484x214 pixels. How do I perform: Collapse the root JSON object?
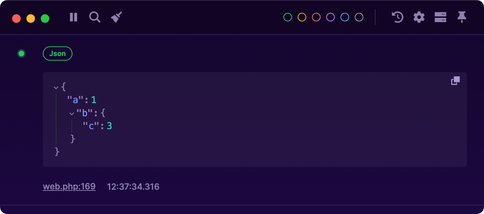[x=56, y=87]
